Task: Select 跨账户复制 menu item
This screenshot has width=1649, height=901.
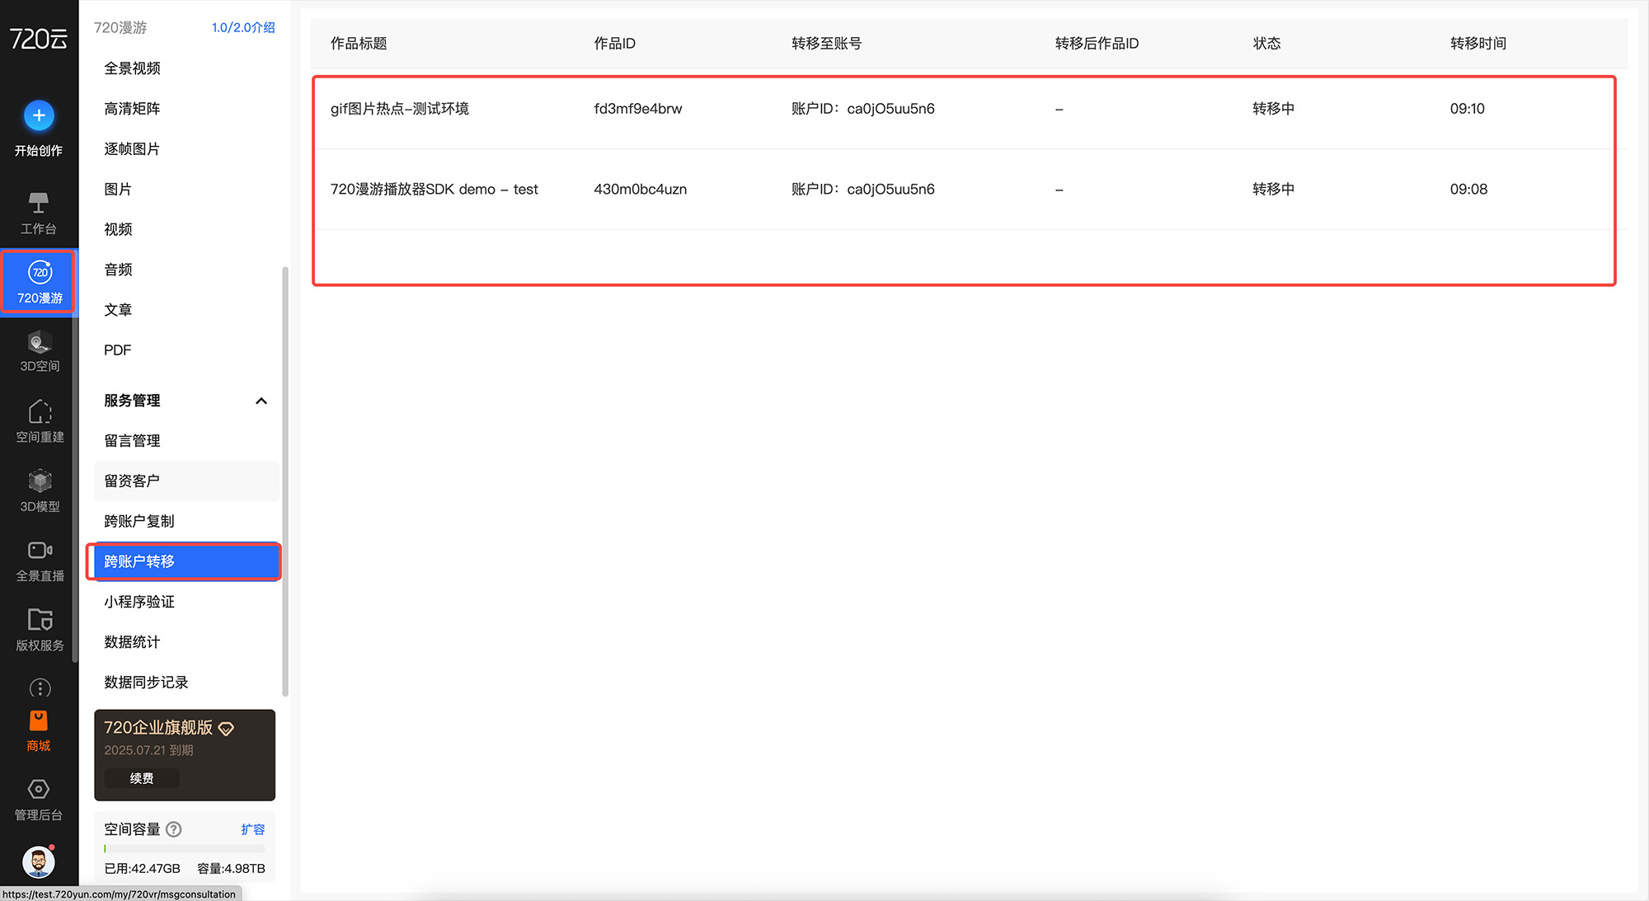Action: (x=139, y=521)
